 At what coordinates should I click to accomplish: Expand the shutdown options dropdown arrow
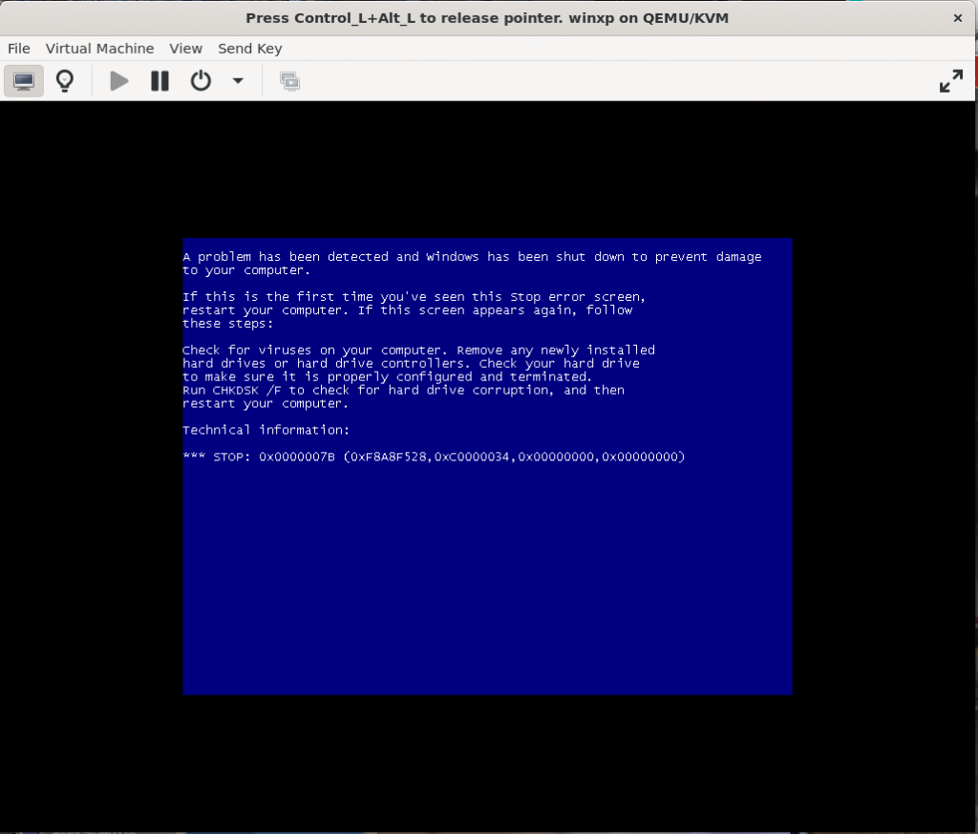click(238, 81)
